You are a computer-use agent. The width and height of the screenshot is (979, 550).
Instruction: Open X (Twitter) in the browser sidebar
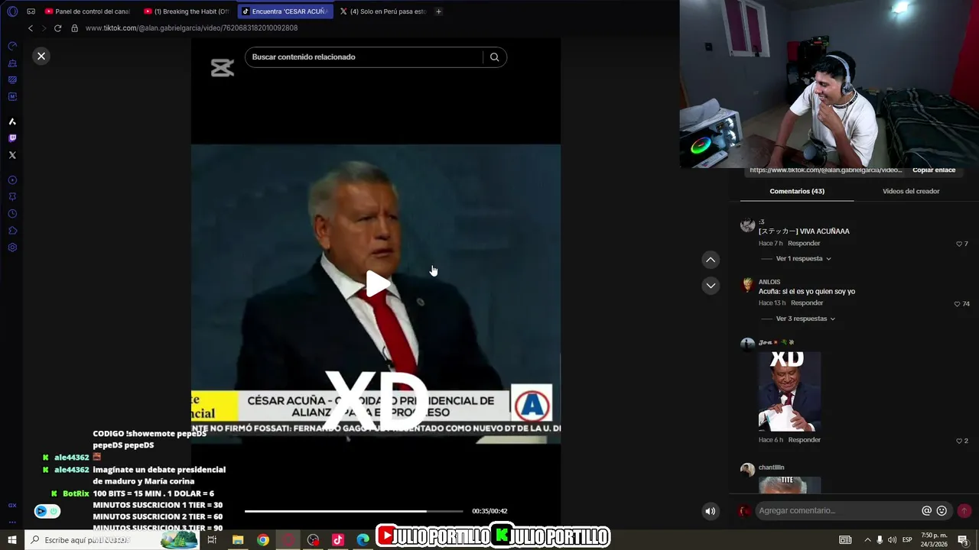(x=12, y=155)
